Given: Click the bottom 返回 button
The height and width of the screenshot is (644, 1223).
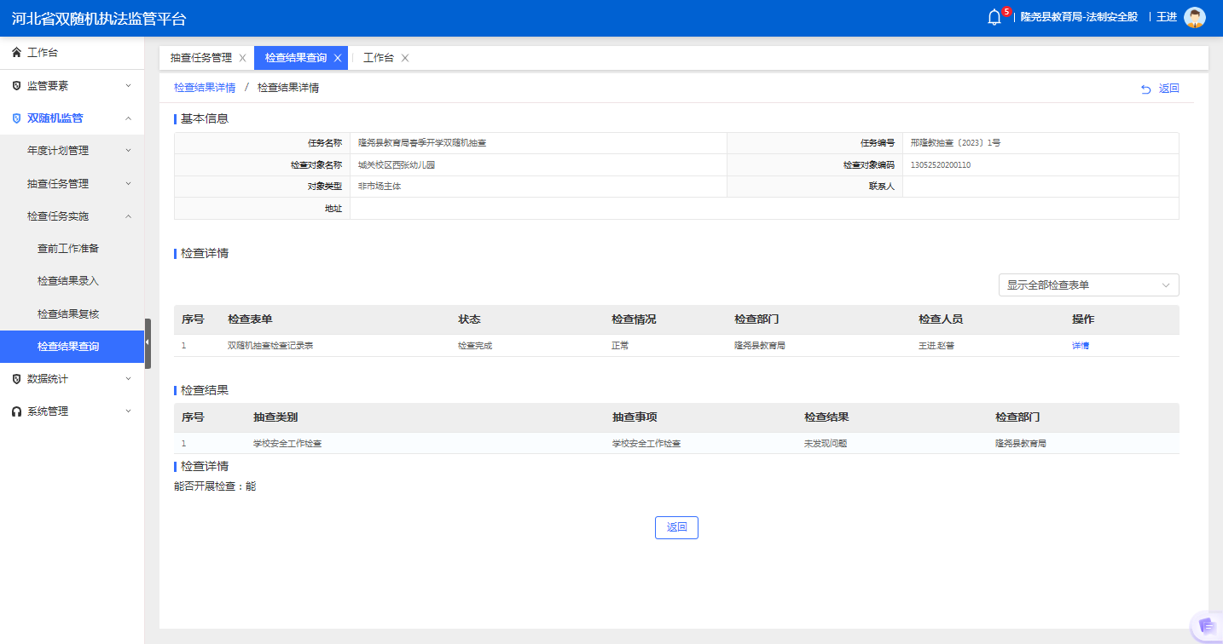Looking at the screenshot, I should pos(676,527).
